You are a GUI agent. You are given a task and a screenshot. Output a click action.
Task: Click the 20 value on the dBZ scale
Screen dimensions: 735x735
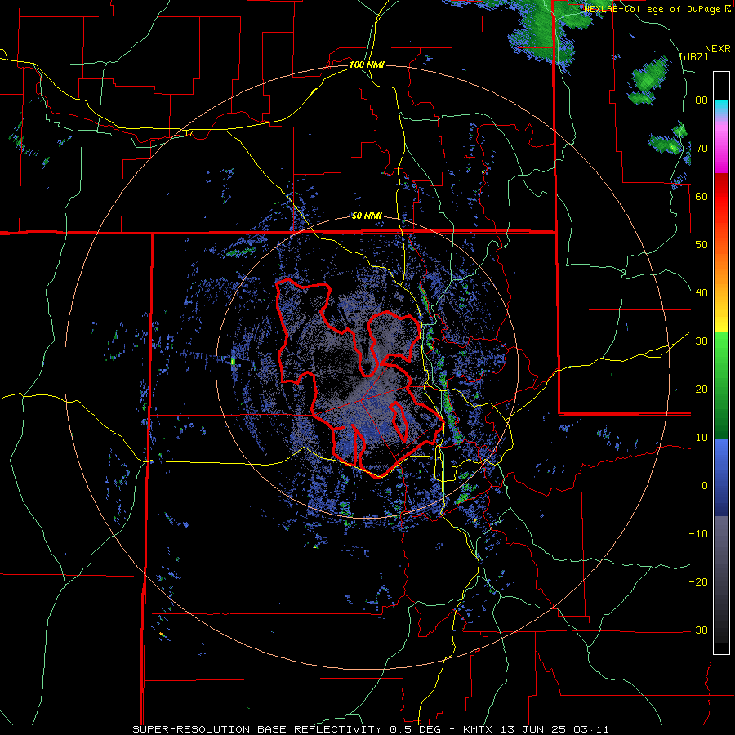(x=702, y=390)
